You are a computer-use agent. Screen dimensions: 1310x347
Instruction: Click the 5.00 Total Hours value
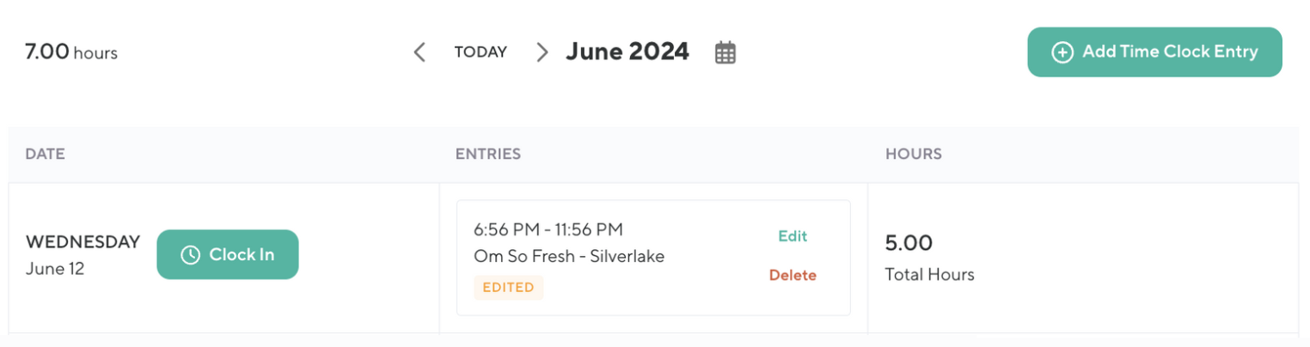909,244
